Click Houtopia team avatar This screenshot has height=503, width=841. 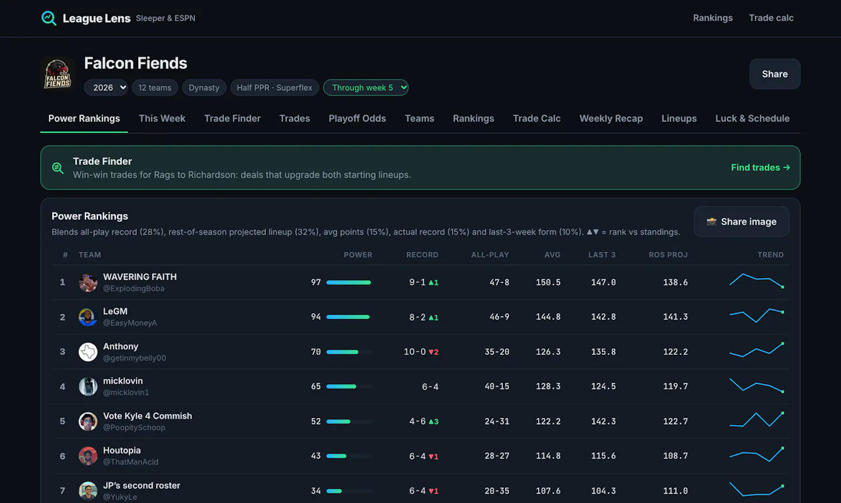pyautogui.click(x=88, y=456)
